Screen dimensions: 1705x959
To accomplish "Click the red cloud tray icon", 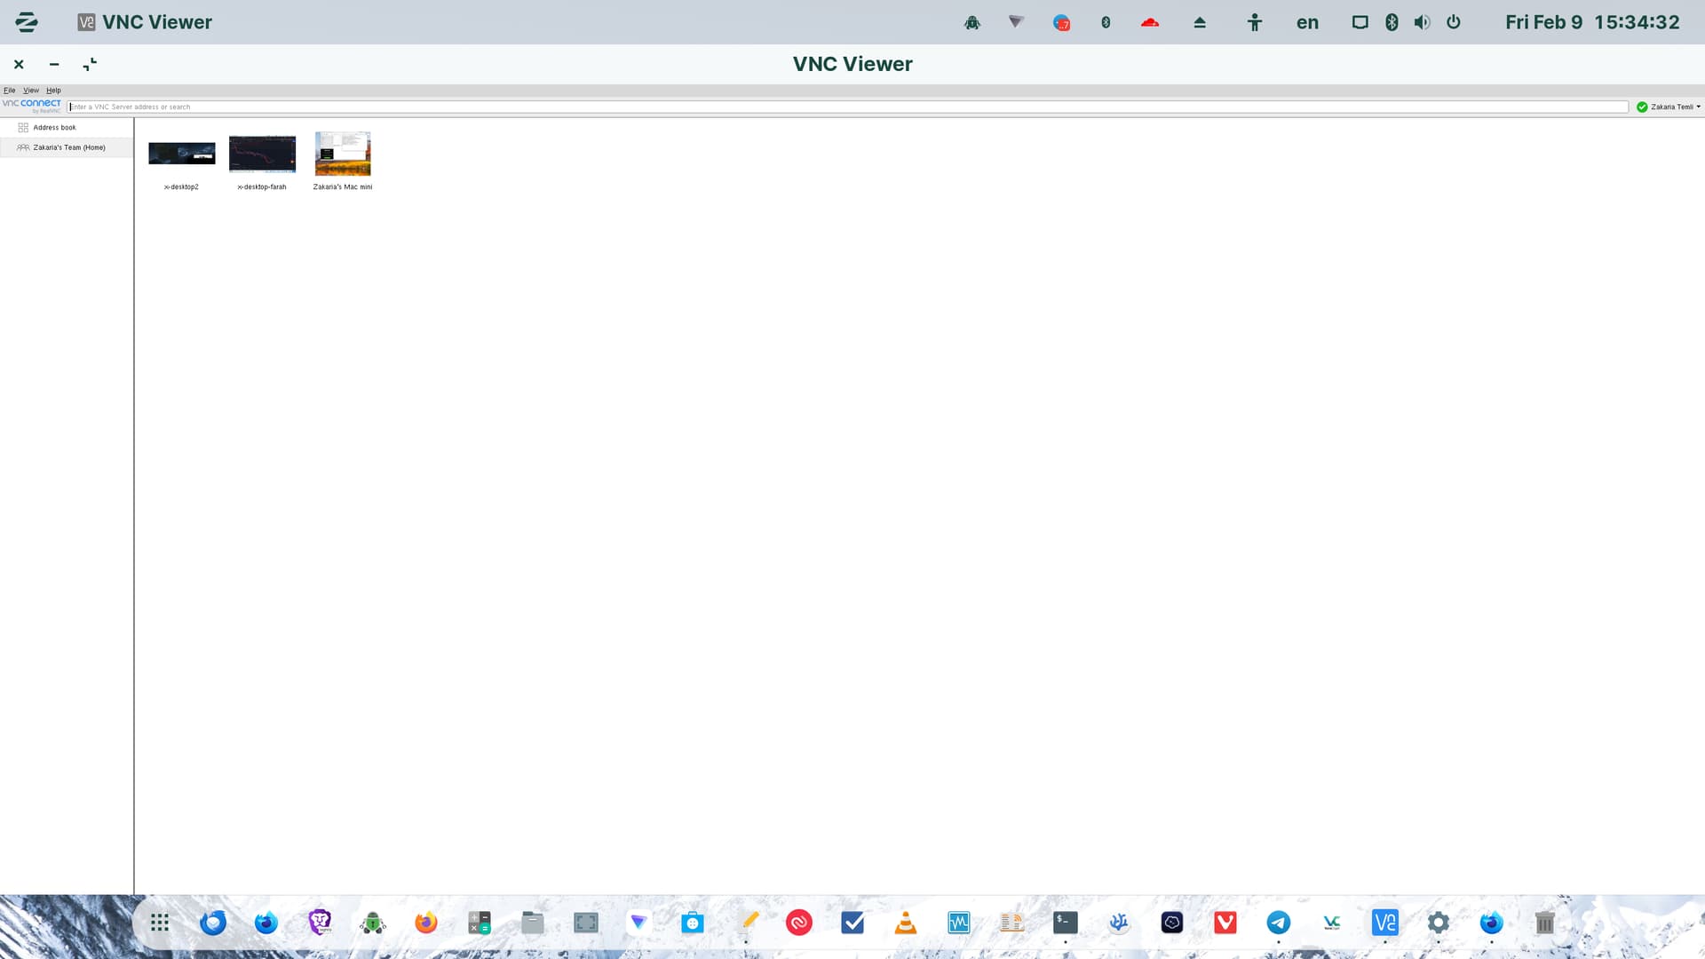I will (1150, 22).
